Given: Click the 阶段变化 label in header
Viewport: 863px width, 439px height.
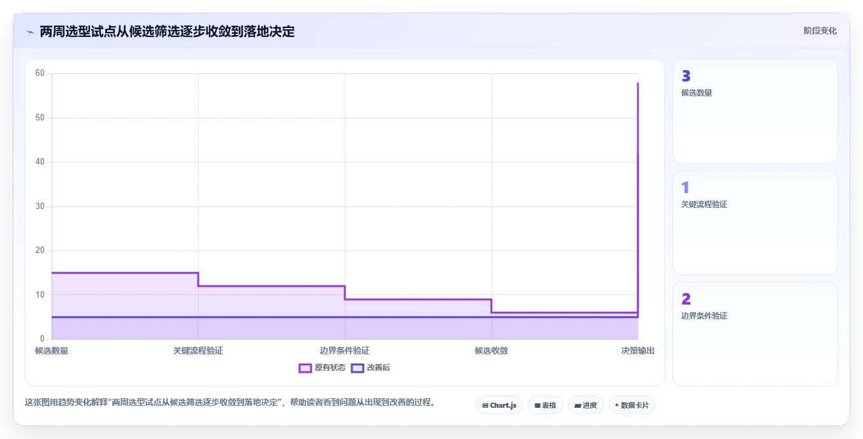Looking at the screenshot, I should [x=820, y=31].
